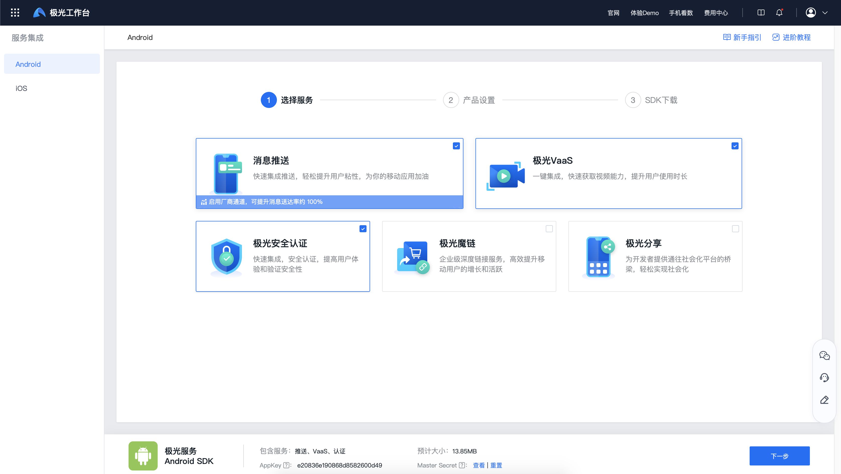Viewport: 841px width, 474px height.
Task: Click the green Android SDK robot icon
Action: (x=143, y=456)
